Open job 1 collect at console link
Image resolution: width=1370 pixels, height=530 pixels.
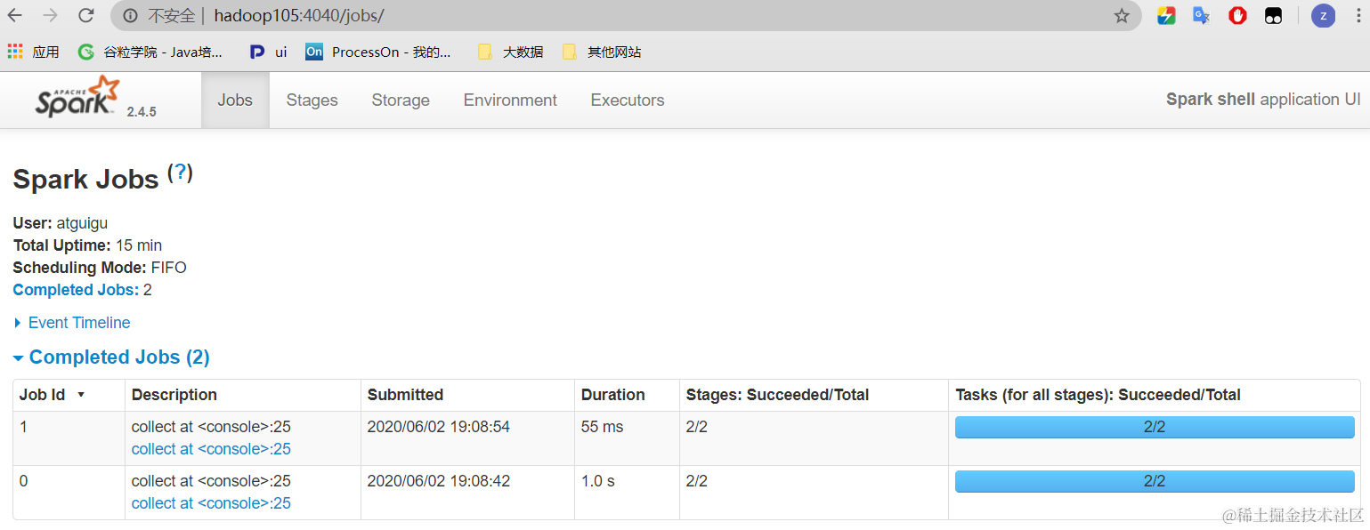[211, 449]
